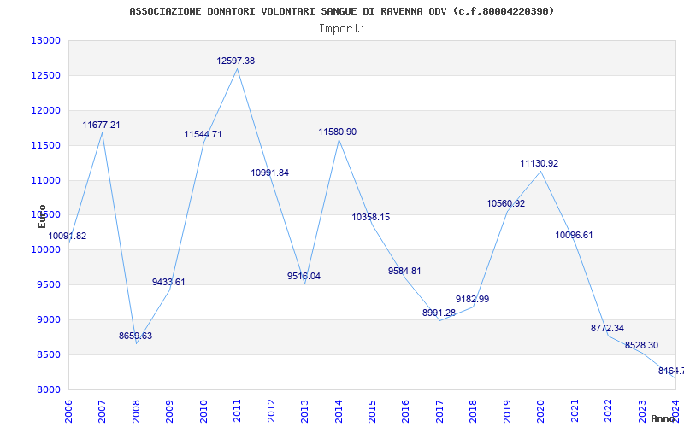Select the 8659.63 value

(x=136, y=336)
